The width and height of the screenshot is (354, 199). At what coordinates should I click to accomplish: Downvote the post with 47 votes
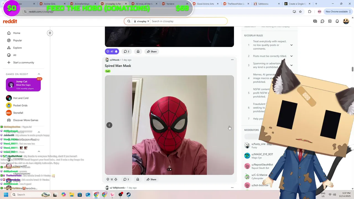pos(116,51)
